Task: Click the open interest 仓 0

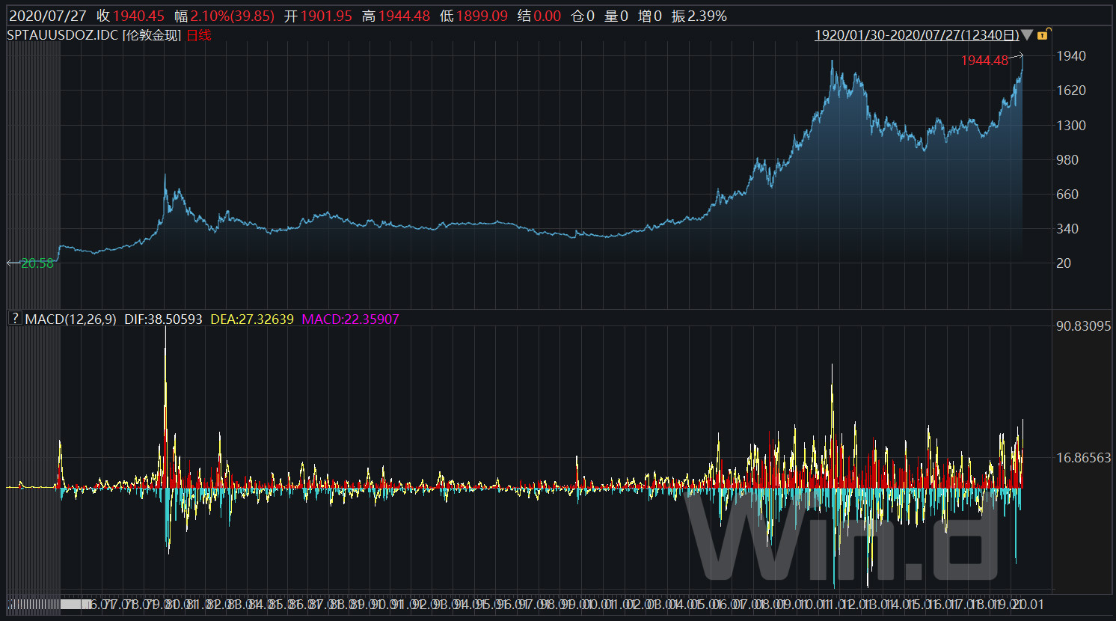Action: 583,16
